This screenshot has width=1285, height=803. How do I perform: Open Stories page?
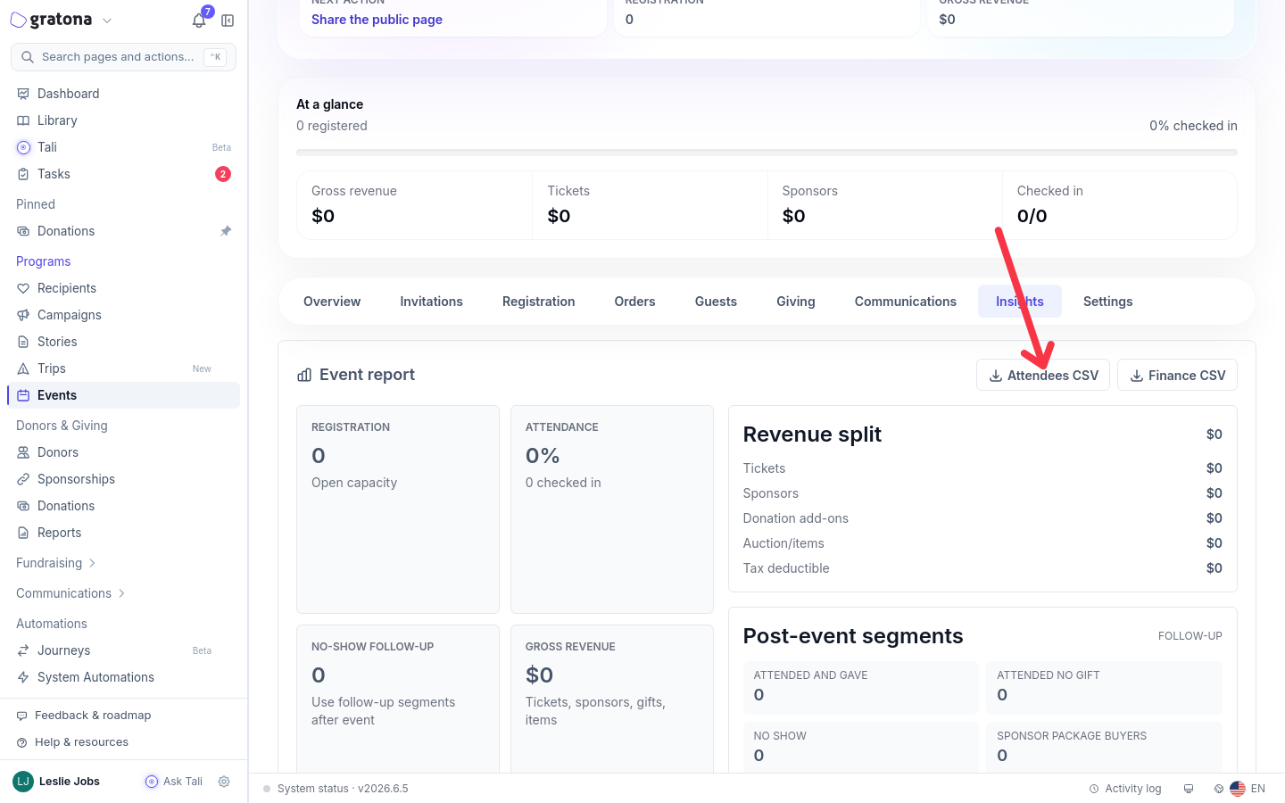(x=123, y=342)
